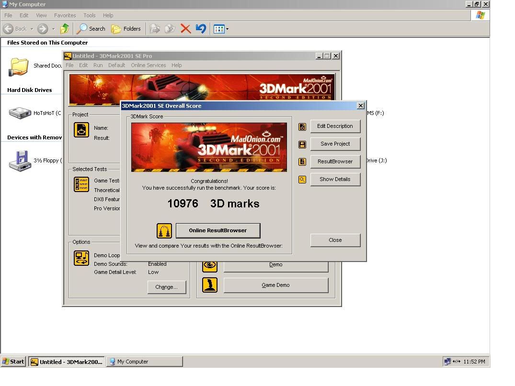Image resolution: width=515 pixels, height=386 pixels.
Task: Open the Tools menu in My Computer
Action: 89,15
